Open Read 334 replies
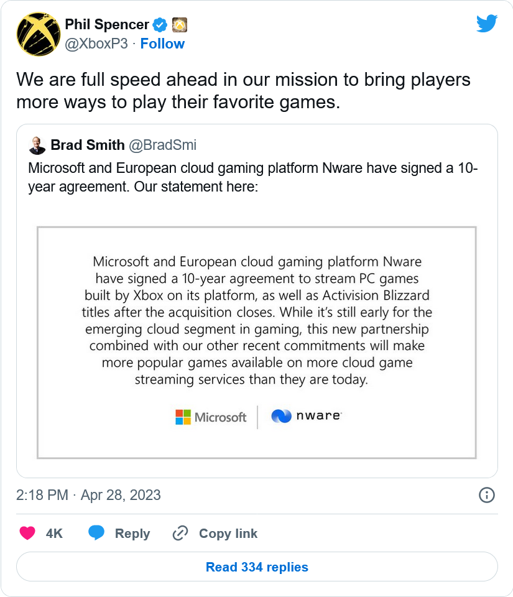Screen dimensions: 513x597 (257, 567)
